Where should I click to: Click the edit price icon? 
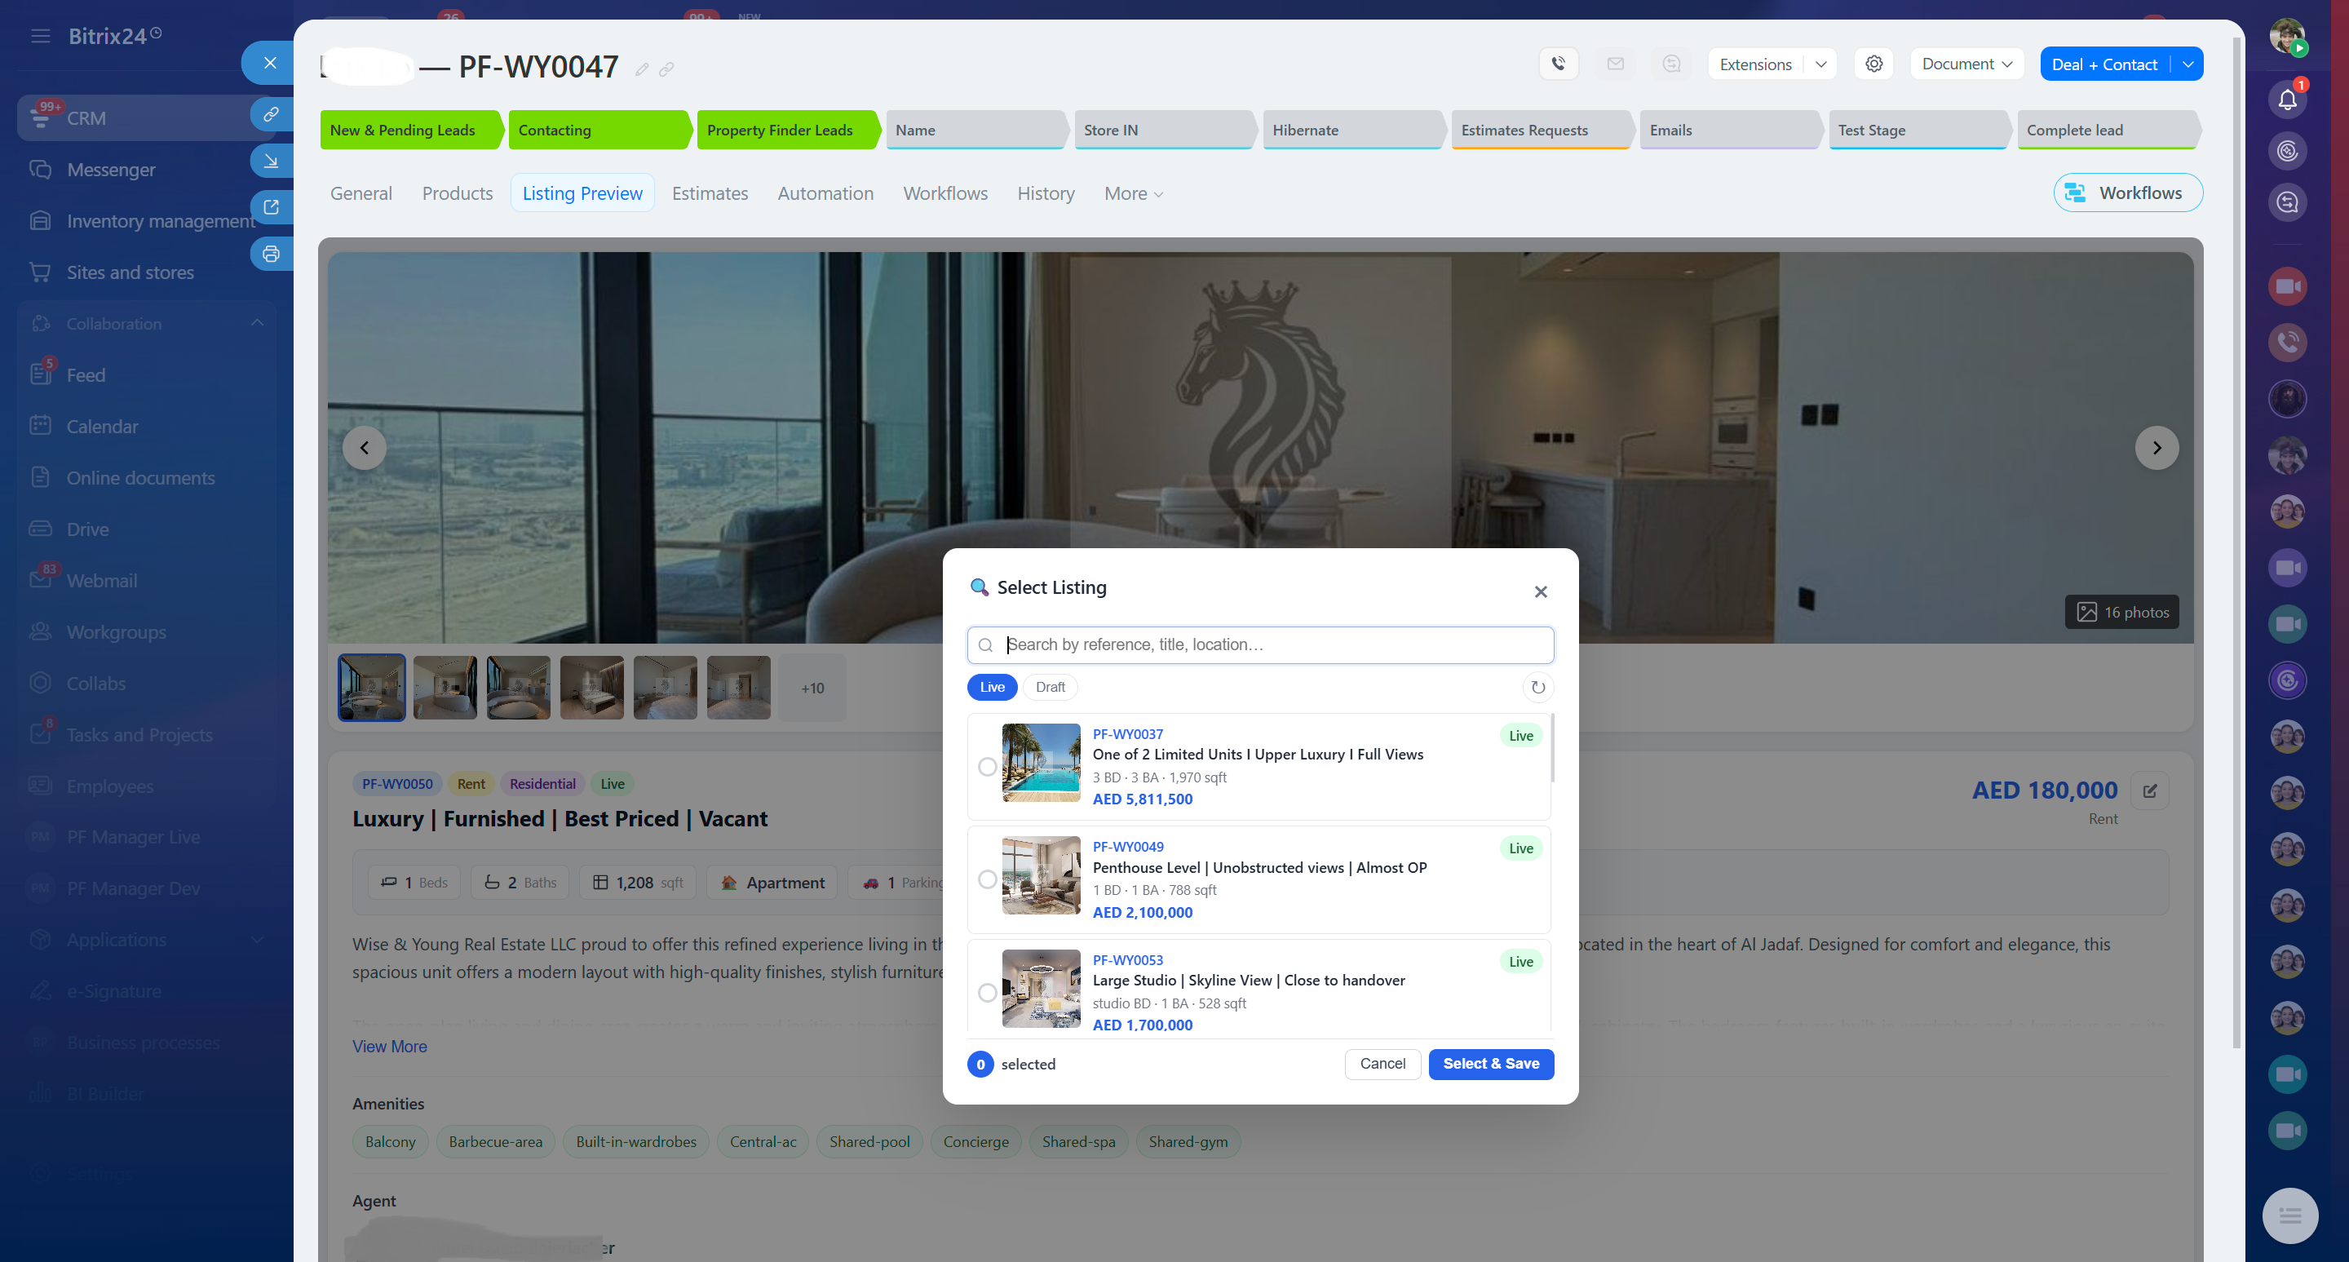(2149, 790)
